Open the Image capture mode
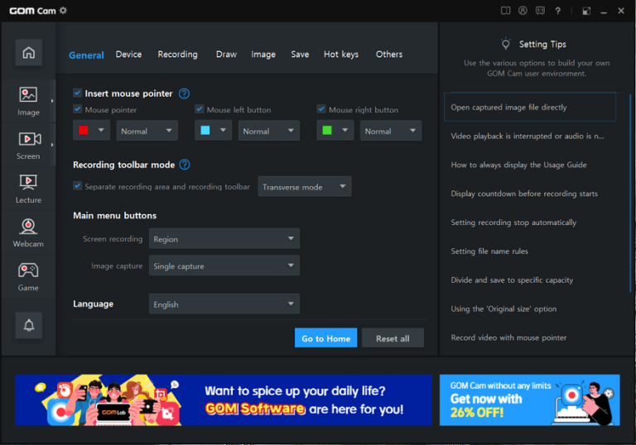This screenshot has width=636, height=445. coord(28,101)
